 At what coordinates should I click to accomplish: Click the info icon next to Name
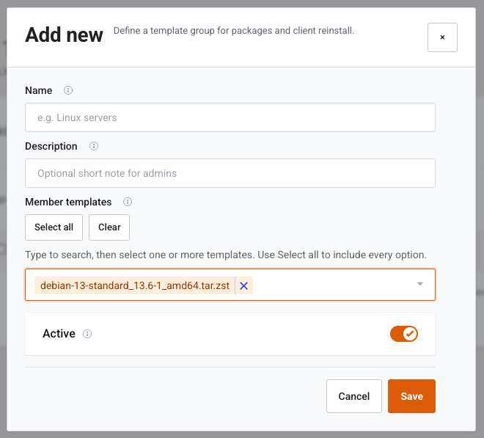point(68,90)
